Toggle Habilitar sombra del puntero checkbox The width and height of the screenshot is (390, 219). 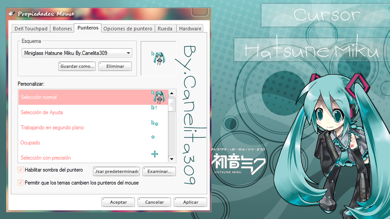click(x=20, y=170)
